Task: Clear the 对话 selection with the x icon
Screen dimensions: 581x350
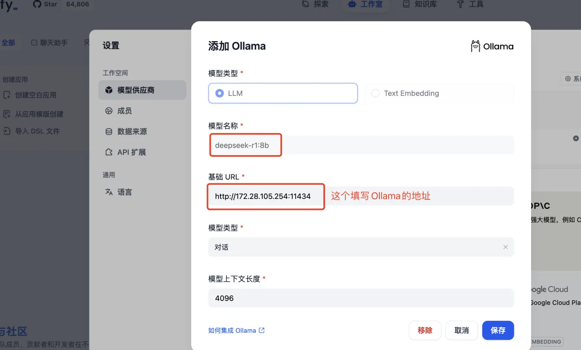Action: point(505,247)
